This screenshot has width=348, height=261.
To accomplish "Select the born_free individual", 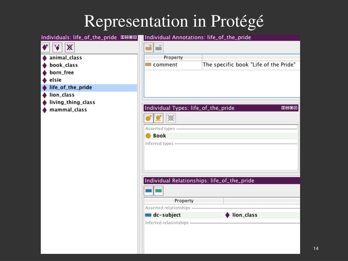I will tap(89, 73).
